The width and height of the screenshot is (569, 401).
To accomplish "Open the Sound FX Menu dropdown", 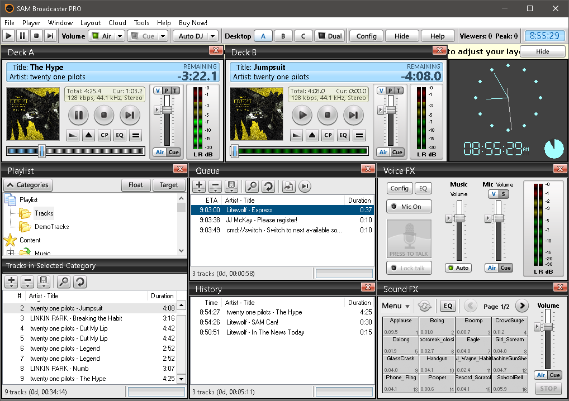I will [x=396, y=306].
